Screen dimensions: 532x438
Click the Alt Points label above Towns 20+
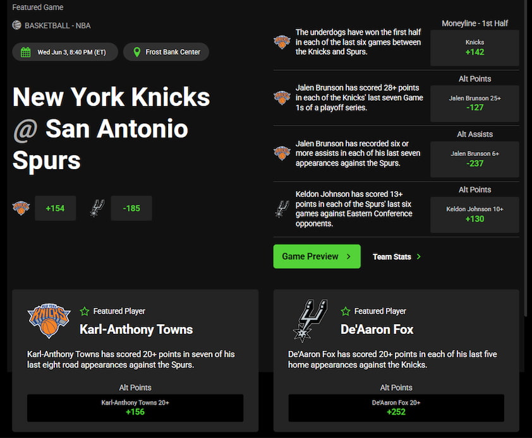coord(135,388)
